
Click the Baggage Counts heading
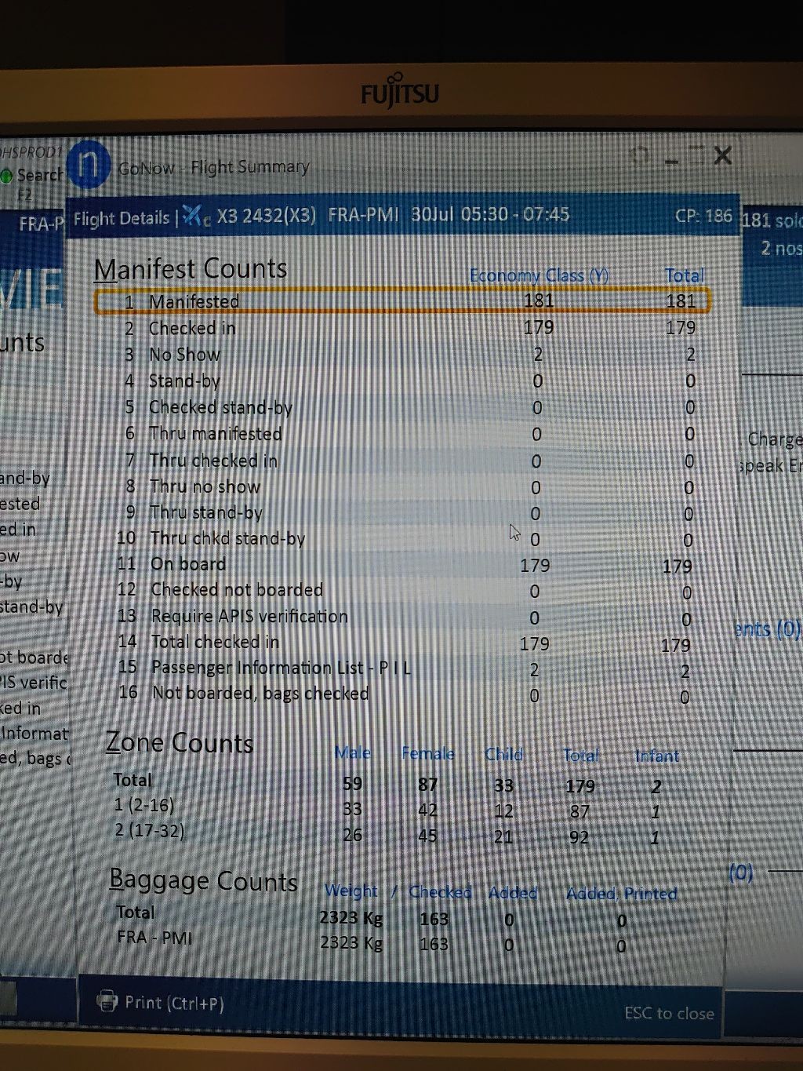[203, 880]
